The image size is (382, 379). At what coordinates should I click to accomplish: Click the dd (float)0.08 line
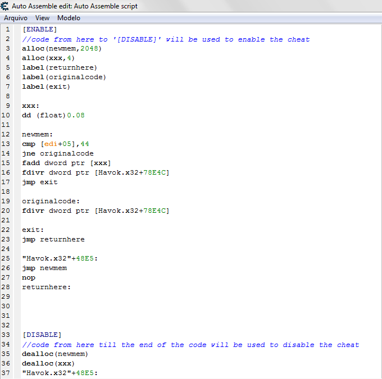click(x=53, y=115)
